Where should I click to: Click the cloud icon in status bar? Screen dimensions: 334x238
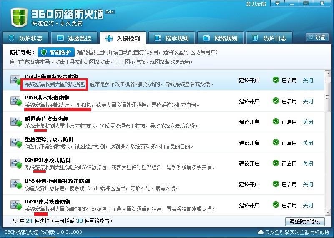(260, 232)
